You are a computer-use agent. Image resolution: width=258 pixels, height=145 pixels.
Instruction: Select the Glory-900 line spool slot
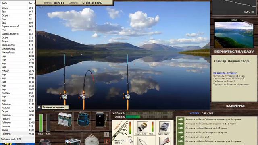[164, 127]
